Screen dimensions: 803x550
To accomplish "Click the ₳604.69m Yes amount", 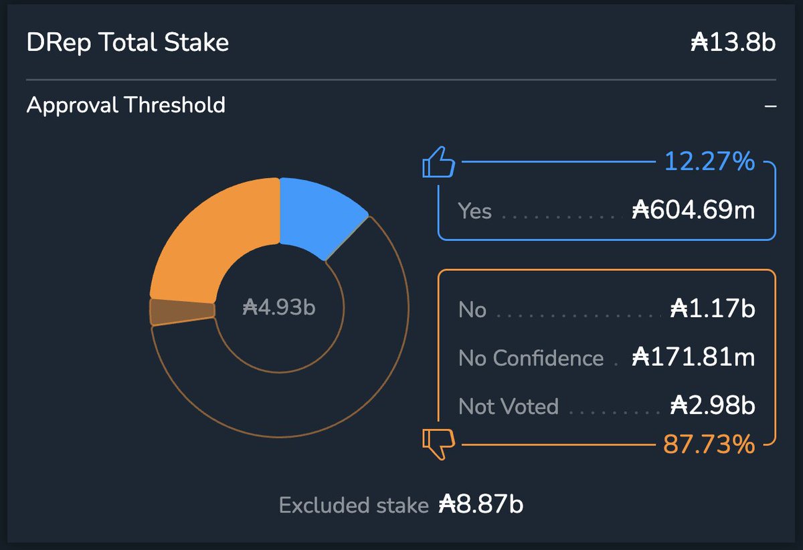I will coord(693,211).
